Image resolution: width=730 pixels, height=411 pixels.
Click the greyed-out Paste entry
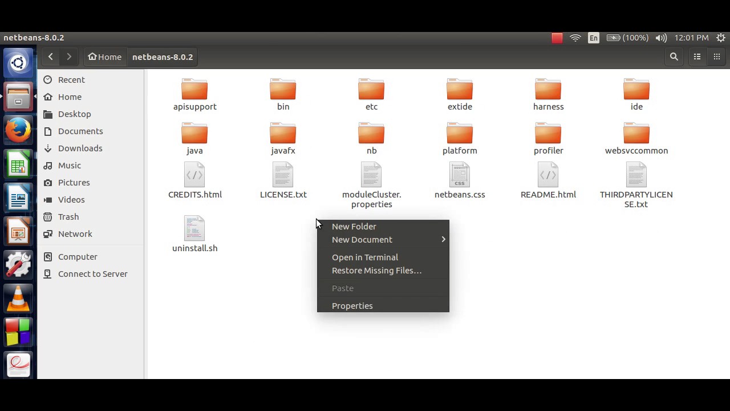[x=383, y=288]
